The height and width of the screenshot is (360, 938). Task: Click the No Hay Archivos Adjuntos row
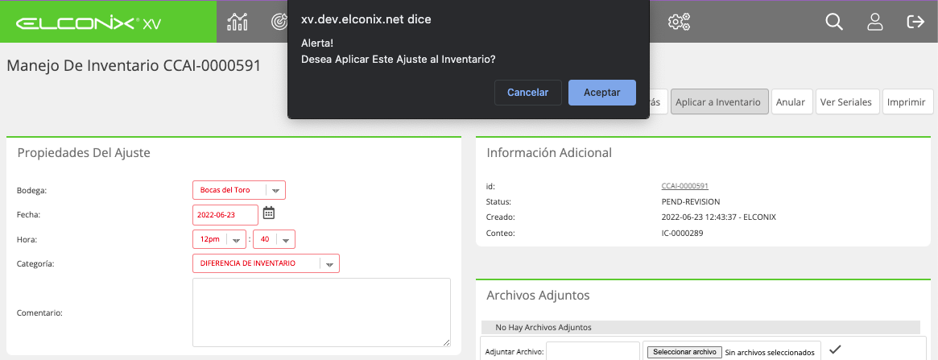tap(700, 328)
